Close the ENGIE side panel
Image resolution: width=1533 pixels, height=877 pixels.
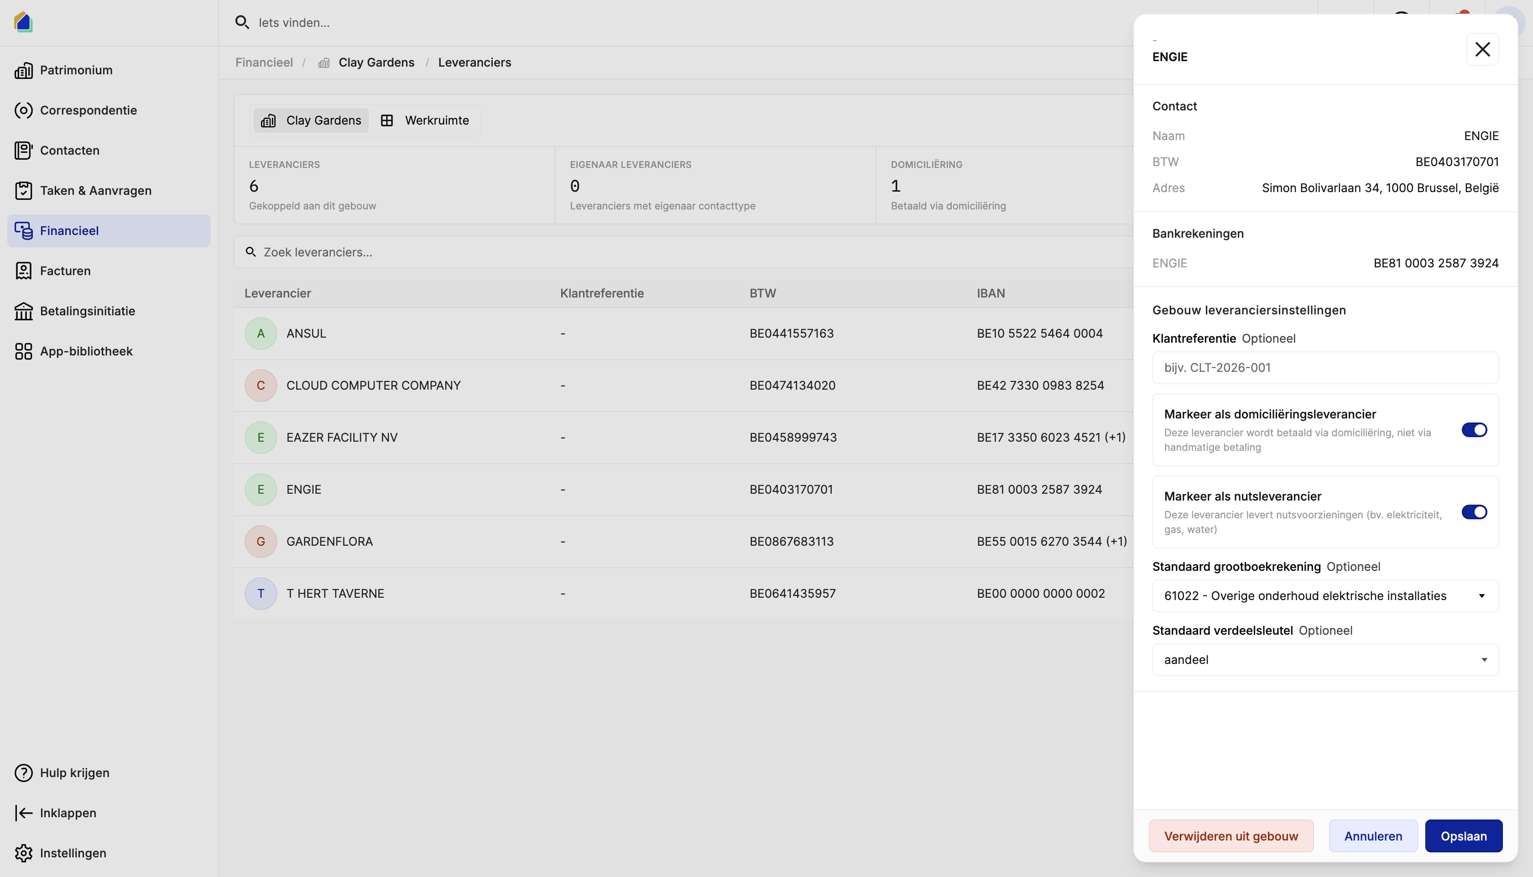pyautogui.click(x=1482, y=49)
